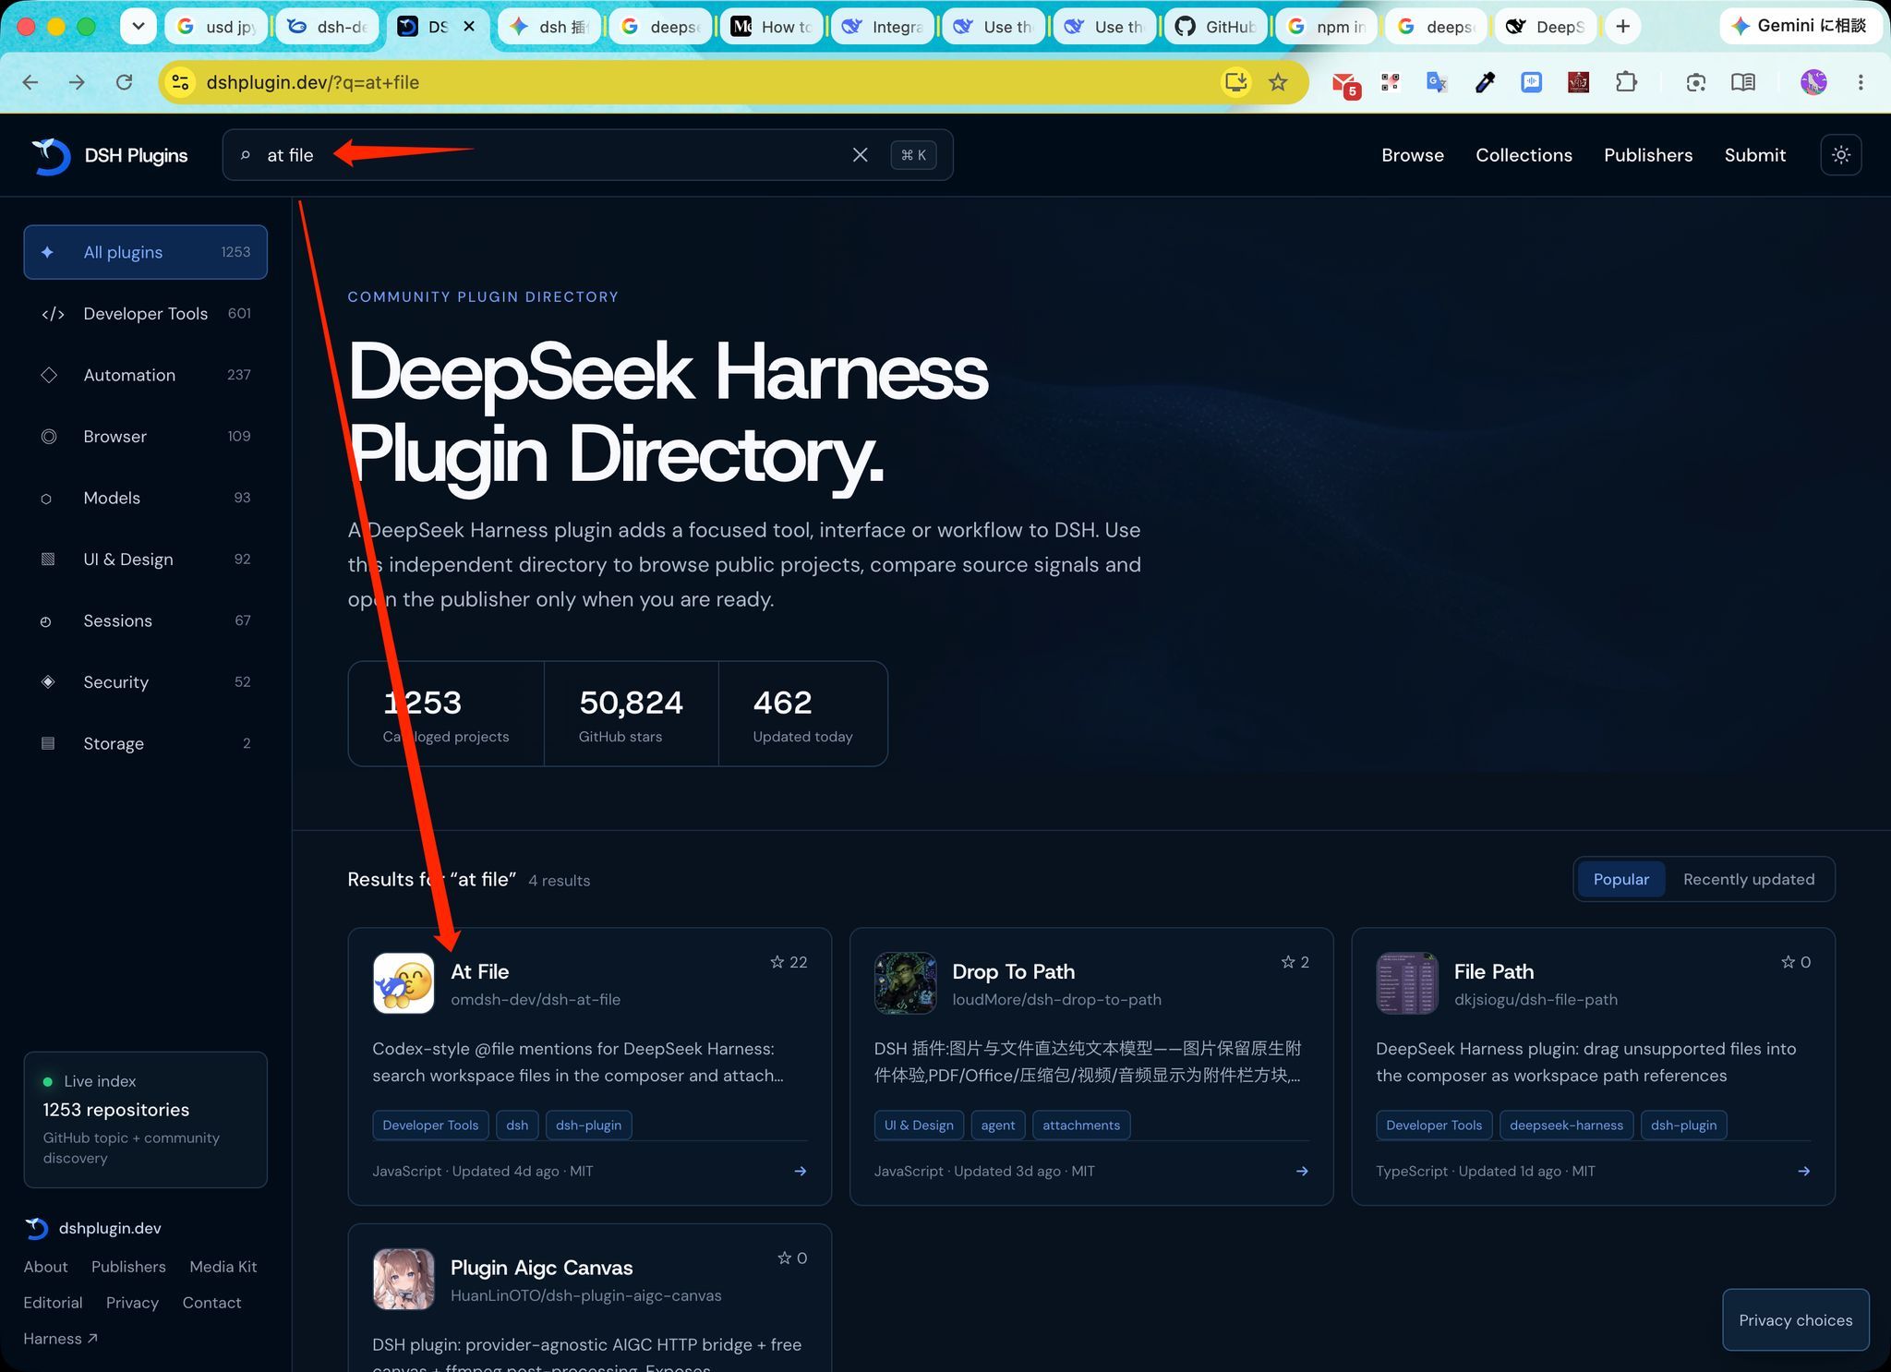This screenshot has height=1372, width=1891.
Task: Switch to the GitHub browser tab
Action: click(1216, 27)
